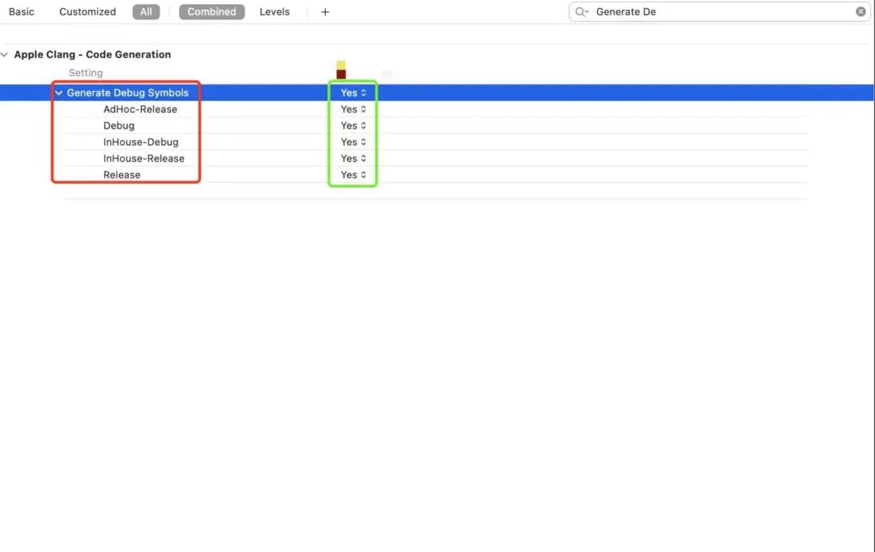This screenshot has width=875, height=552.
Task: Select the All filter
Action: pyautogui.click(x=146, y=11)
